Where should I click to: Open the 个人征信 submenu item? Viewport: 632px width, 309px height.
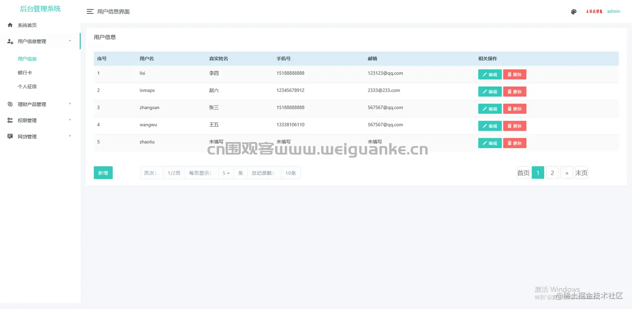(27, 87)
